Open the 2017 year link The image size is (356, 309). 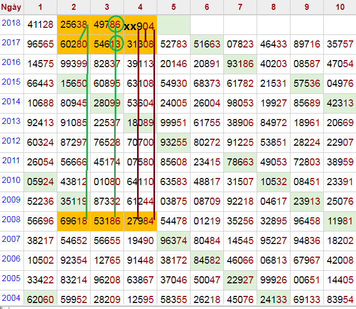pyautogui.click(x=11, y=43)
